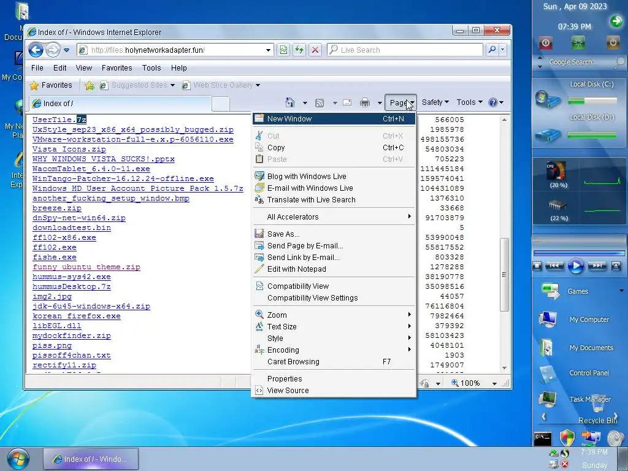Screen dimensions: 628x471
Task: Open the Favorites menu in menu bar
Action: tap(117, 67)
